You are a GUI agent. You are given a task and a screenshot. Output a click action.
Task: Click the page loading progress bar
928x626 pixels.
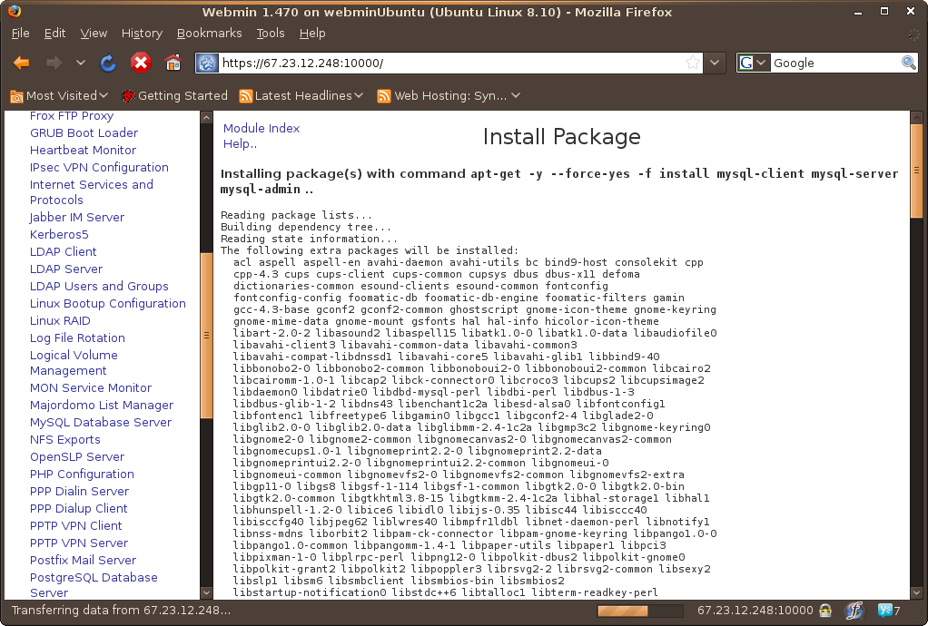click(x=639, y=611)
